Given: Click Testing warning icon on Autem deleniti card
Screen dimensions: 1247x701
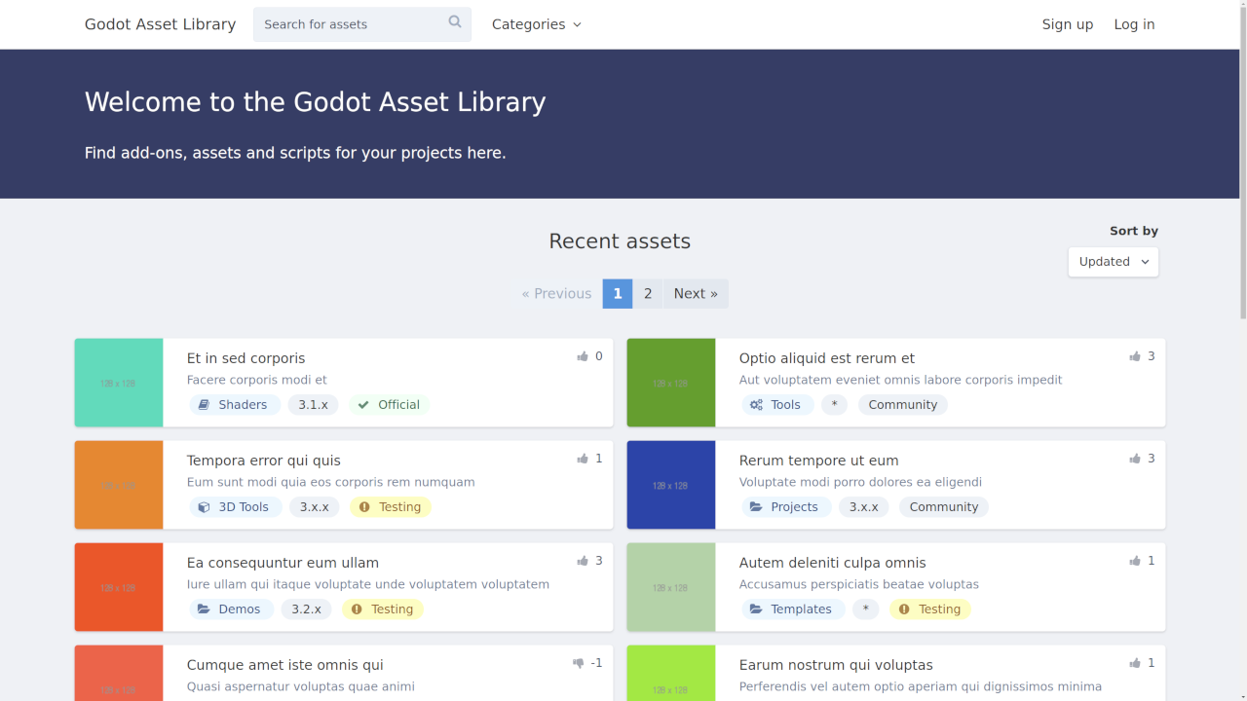Looking at the screenshot, I should pos(904,609).
